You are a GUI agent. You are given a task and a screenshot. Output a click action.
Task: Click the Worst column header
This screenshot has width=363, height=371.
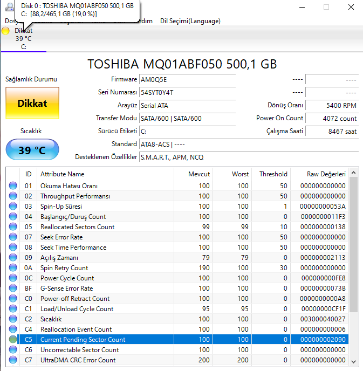click(232, 174)
